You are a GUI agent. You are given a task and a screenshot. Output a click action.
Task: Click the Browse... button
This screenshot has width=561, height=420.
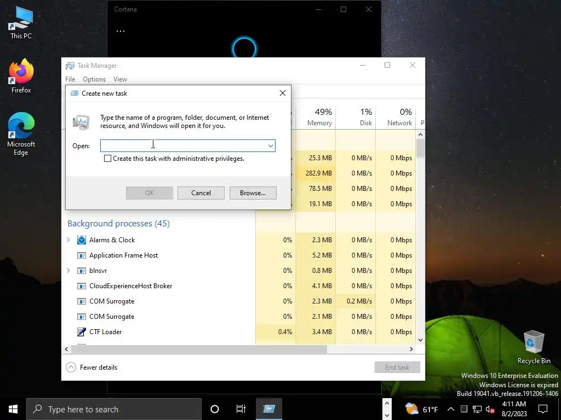253,193
